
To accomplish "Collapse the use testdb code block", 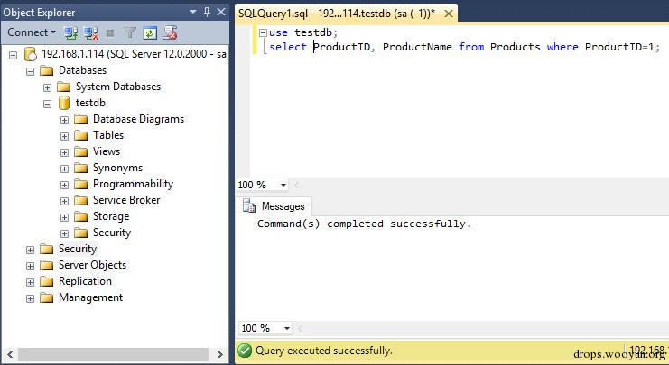I will point(264,32).
